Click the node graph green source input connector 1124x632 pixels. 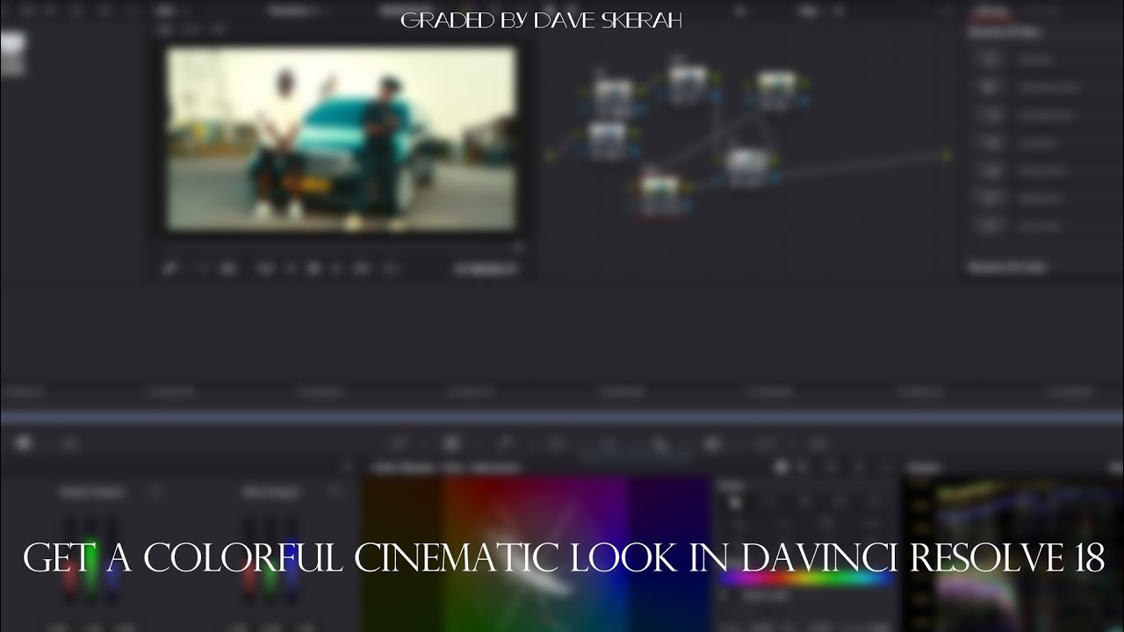click(551, 155)
